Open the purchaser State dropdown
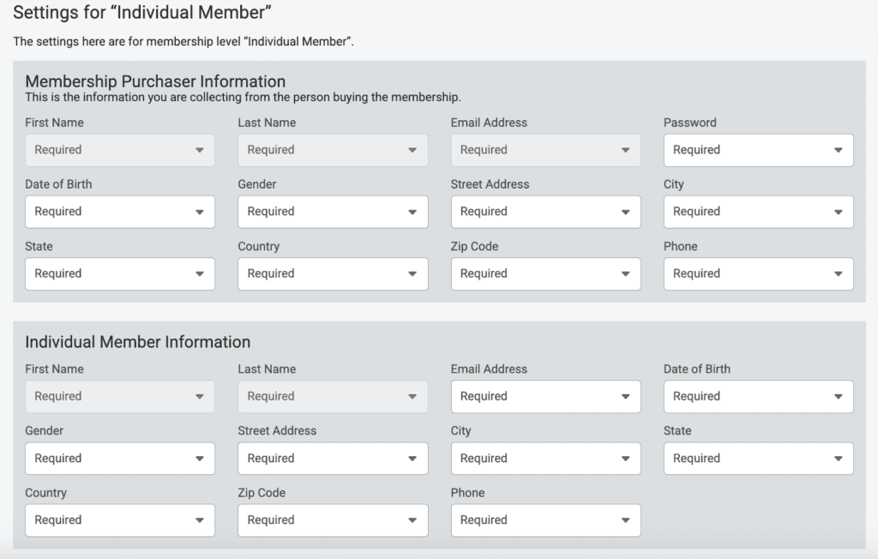The image size is (878, 559). (120, 273)
